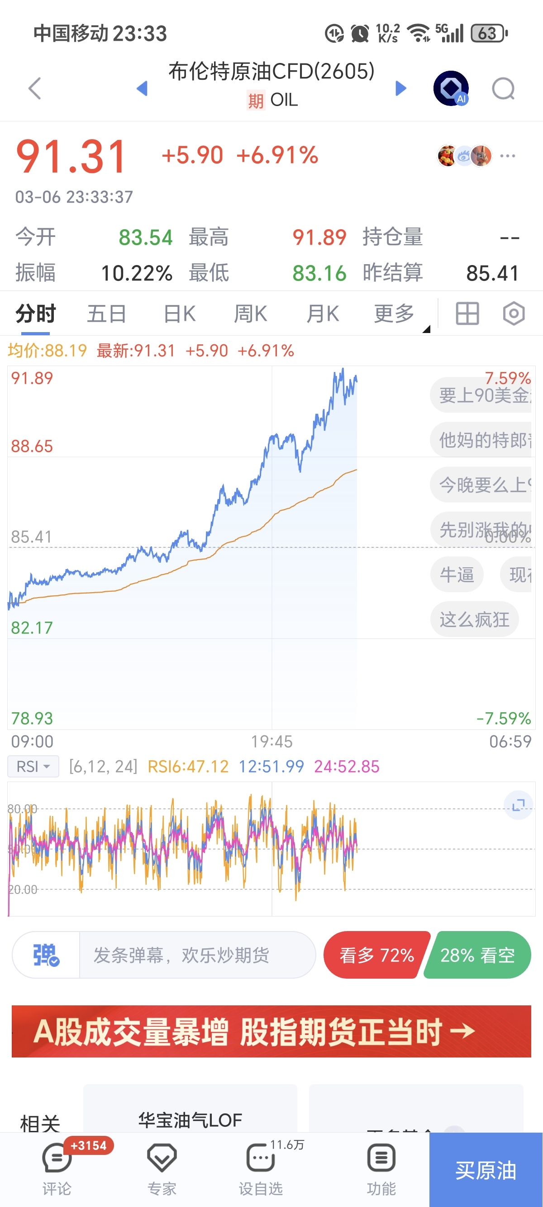Screen dimensions: 543x1207
Task: Toggle the 弹 danmaku switch
Action: (46, 955)
